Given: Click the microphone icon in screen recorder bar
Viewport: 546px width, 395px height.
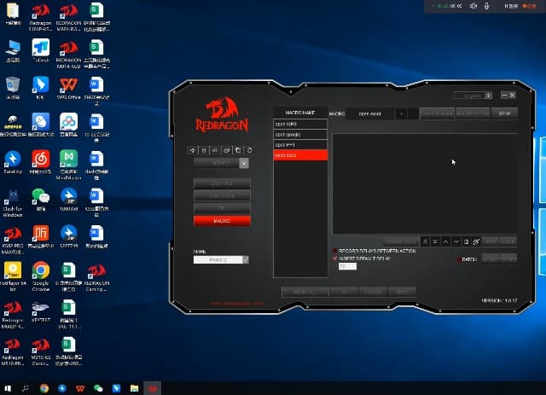Looking at the screenshot, I should click(x=487, y=6).
